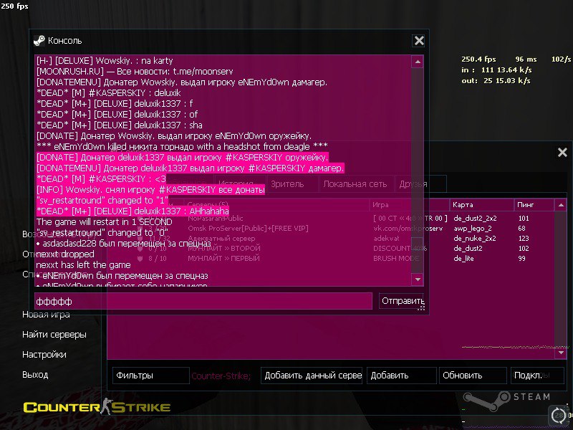The height and width of the screenshot is (430, 573).
Task: Click the console resize grip beside Отправить
Action: [x=421, y=308]
